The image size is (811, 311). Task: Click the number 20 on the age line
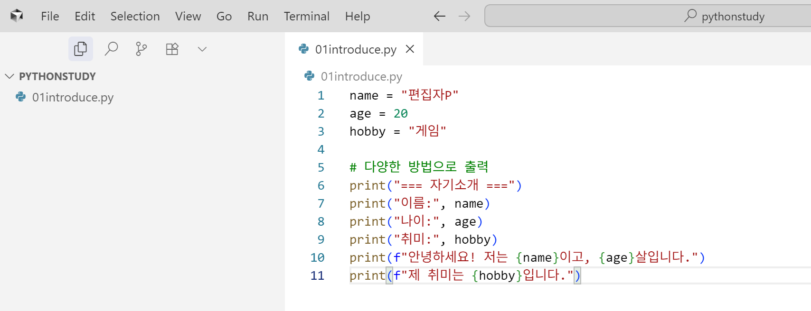click(x=401, y=114)
